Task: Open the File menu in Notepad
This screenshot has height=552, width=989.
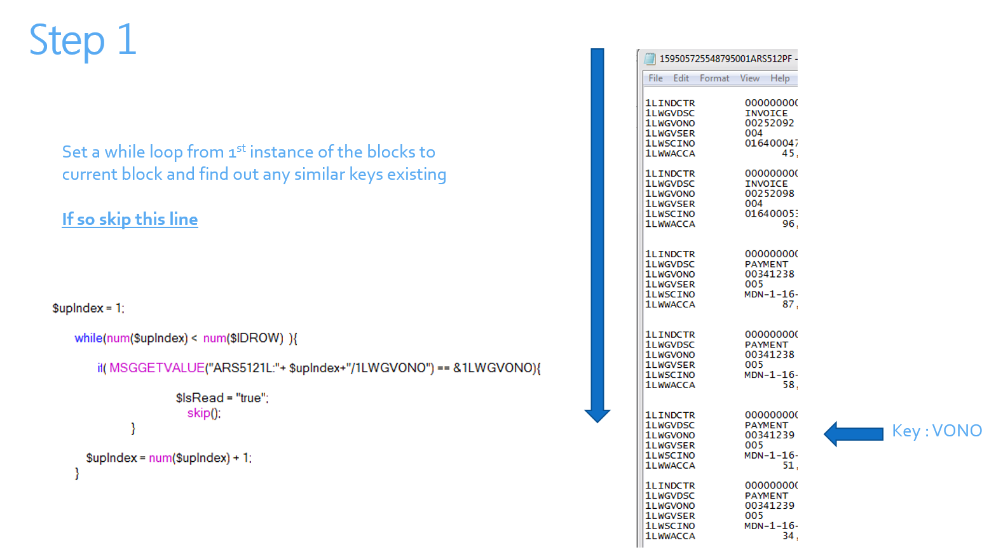Action: (655, 78)
